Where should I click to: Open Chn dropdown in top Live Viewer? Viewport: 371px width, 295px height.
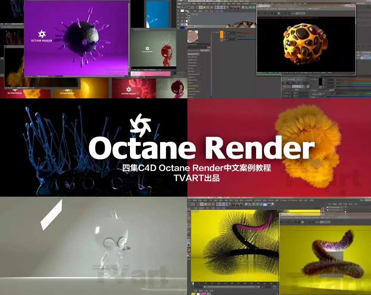(x=300, y=13)
